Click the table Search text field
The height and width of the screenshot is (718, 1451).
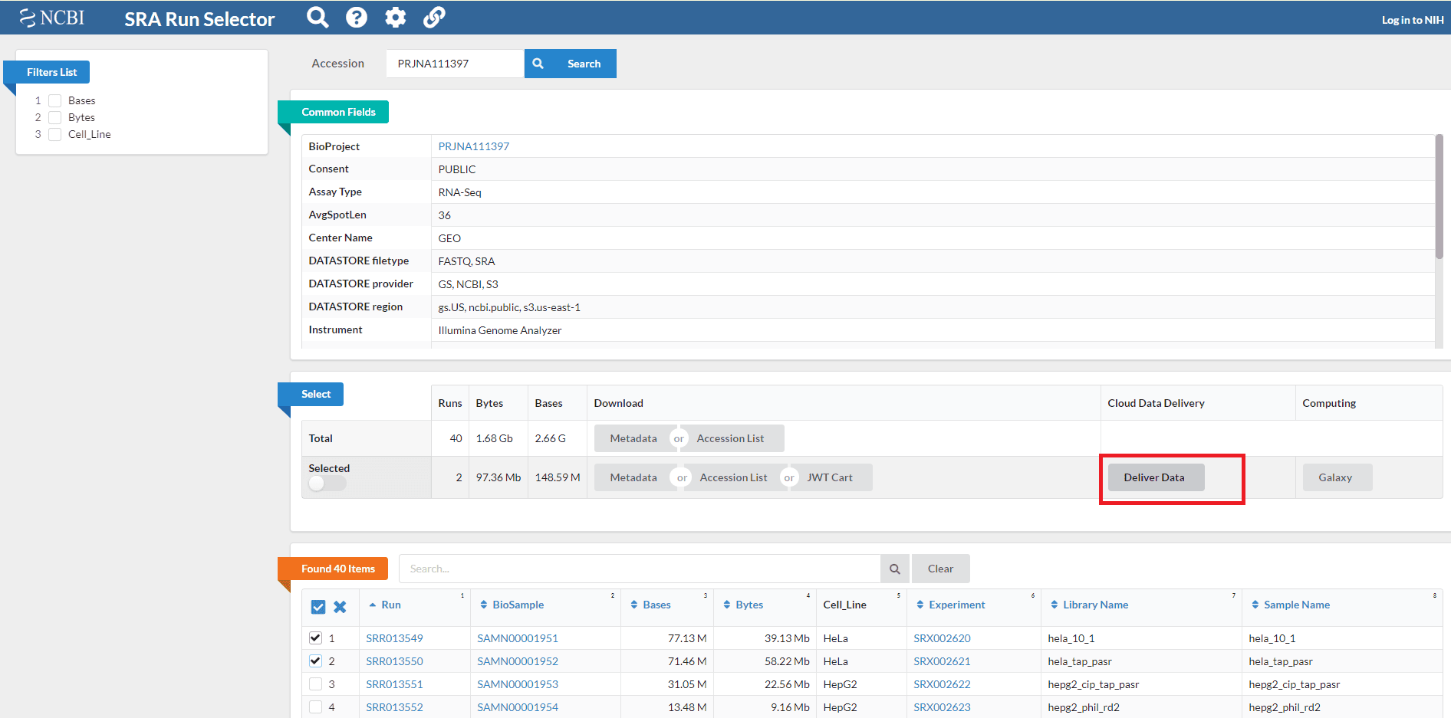point(640,569)
